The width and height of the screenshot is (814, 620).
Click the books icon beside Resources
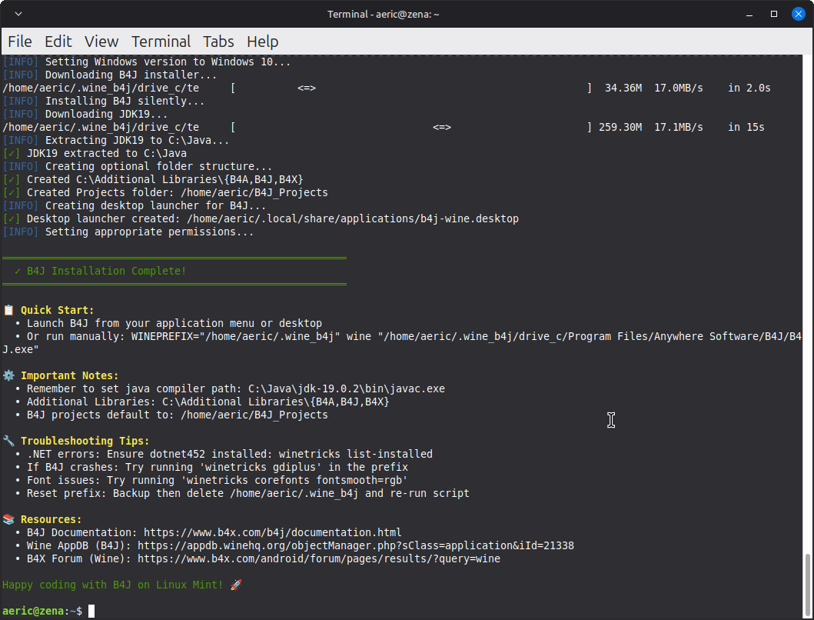8,519
